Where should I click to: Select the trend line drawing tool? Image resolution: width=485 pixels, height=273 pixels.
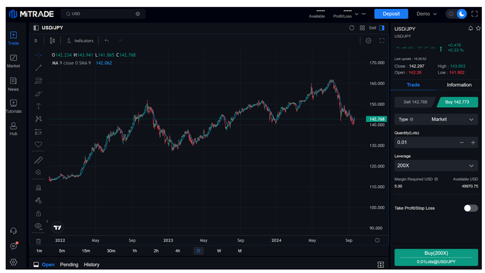(x=38, y=67)
